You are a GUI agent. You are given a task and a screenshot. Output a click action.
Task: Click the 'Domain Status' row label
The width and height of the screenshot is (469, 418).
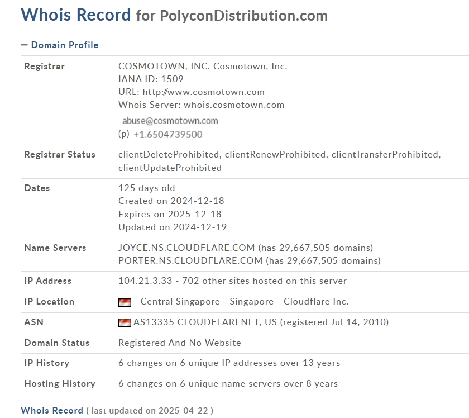[57, 343]
